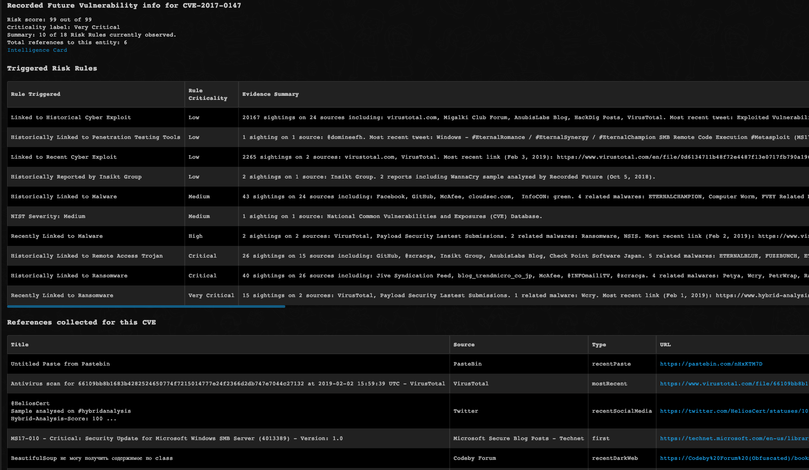Click the Type column header

click(599, 345)
